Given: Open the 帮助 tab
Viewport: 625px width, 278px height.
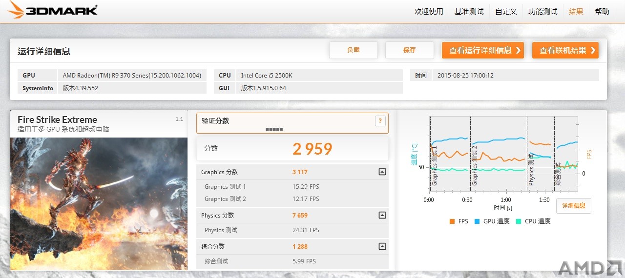Looking at the screenshot, I should [x=602, y=11].
